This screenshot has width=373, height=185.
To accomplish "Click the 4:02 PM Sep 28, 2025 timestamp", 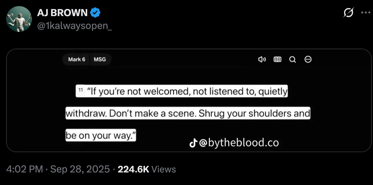I will [58, 169].
